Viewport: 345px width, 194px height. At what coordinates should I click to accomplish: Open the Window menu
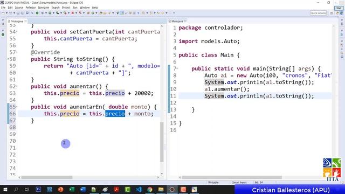(85, 8)
